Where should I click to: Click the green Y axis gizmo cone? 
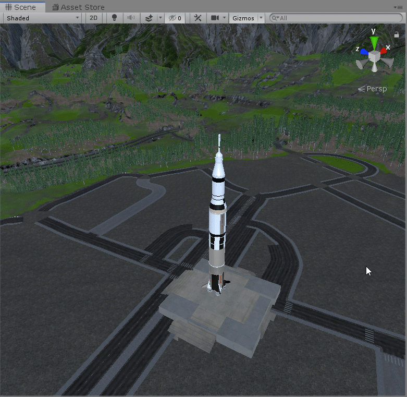pyautogui.click(x=374, y=42)
